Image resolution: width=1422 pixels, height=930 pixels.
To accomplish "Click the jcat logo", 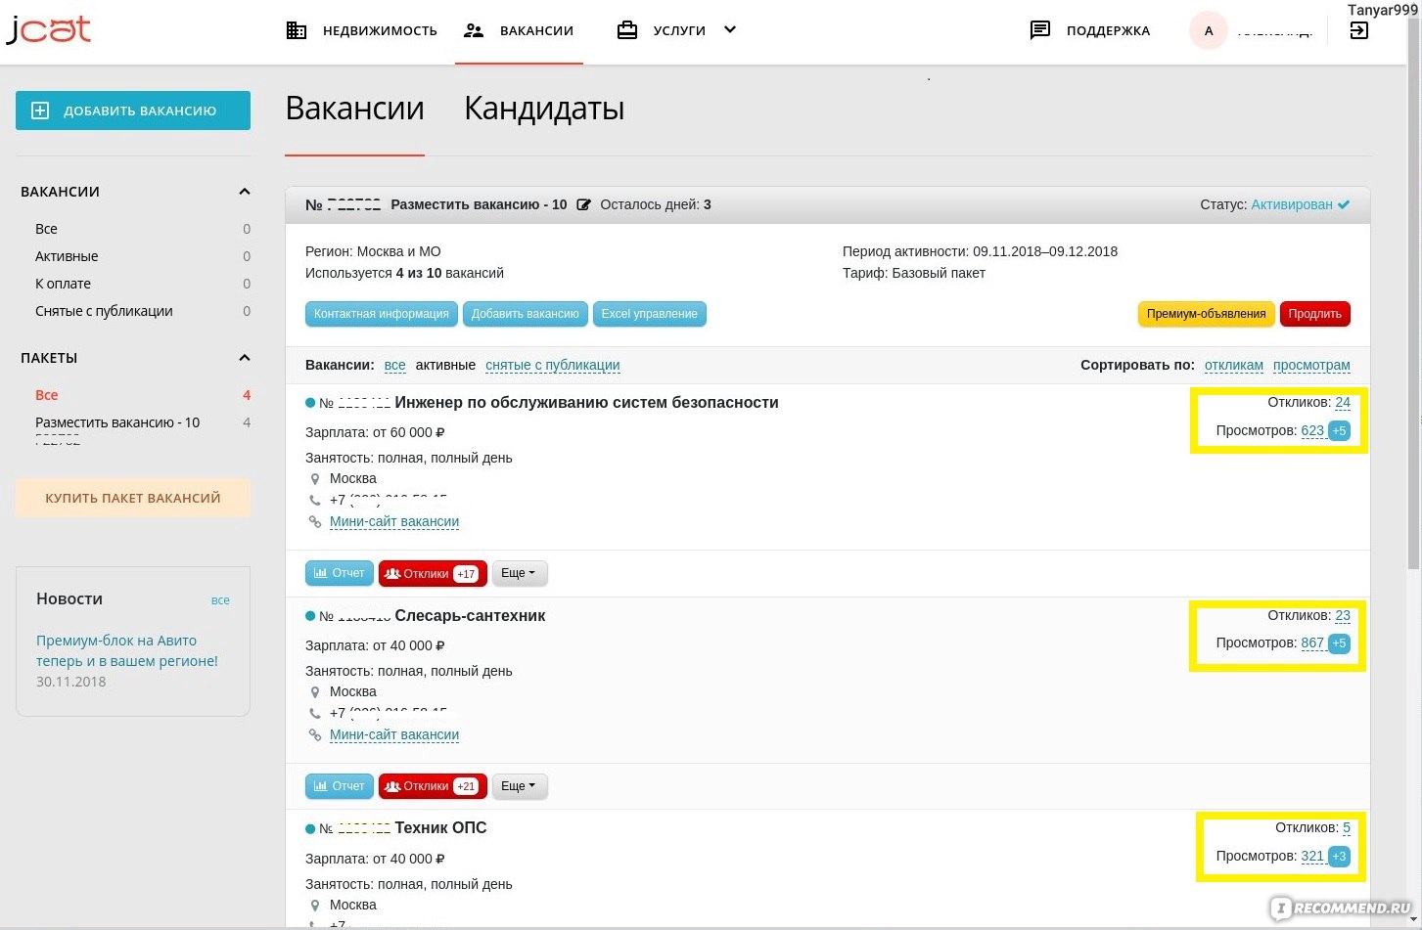I will 48,29.
